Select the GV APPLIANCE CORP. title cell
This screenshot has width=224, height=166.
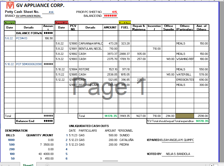coord(40,5)
